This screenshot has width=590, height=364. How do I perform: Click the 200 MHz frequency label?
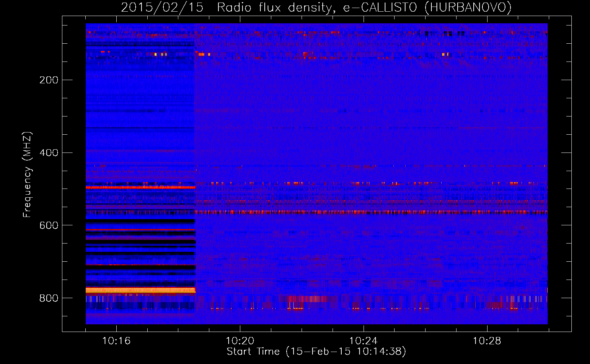click(49, 80)
